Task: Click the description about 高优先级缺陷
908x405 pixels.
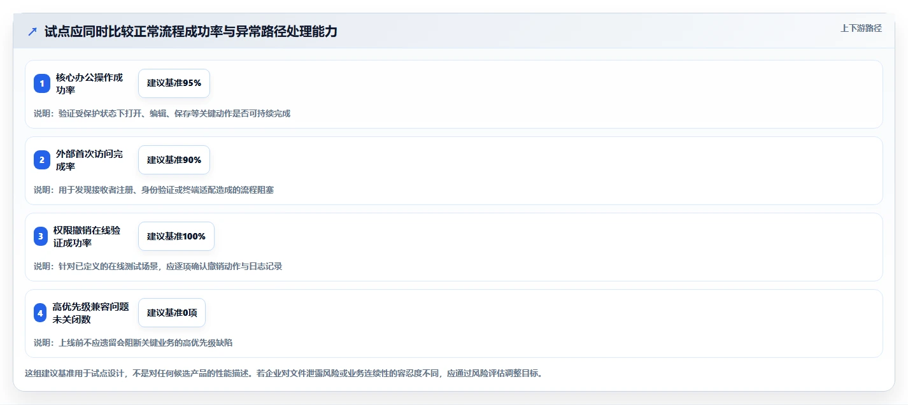Action: 133,343
